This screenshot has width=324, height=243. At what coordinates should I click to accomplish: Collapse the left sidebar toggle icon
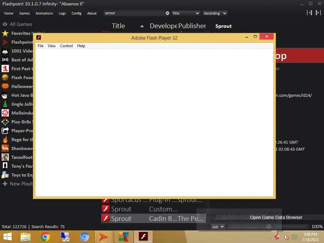(309, 13)
